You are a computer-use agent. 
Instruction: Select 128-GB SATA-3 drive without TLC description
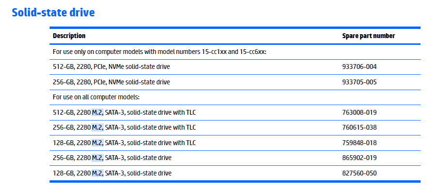click(112, 173)
